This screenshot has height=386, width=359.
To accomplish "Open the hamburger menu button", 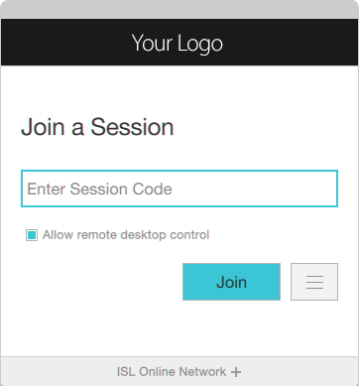I will (314, 282).
